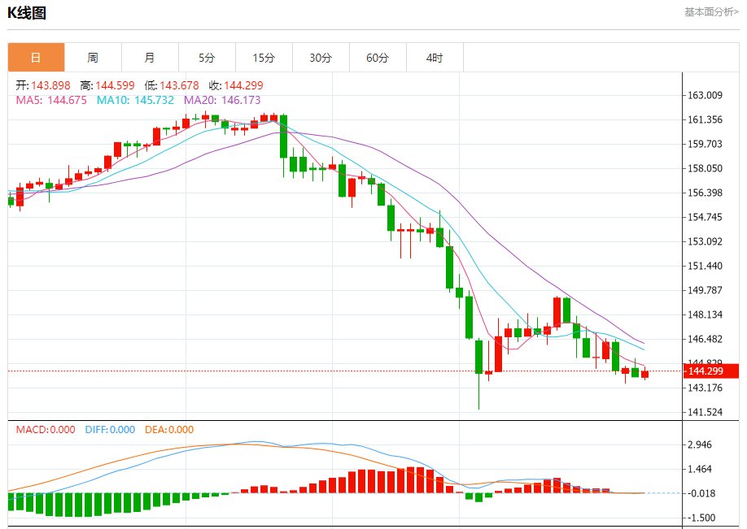Screen dimensions: 747x529
Task: Click the DIFF:0.000 label
Action: [x=110, y=430]
